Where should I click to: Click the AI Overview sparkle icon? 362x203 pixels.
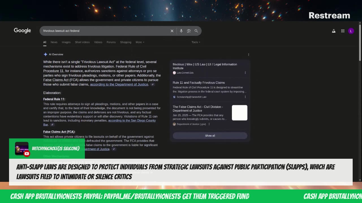[x=45, y=54]
